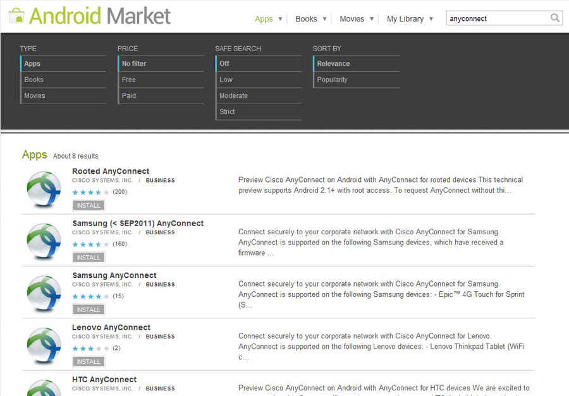Expand the Books dropdown arrow
Screen dimensions: 569x396
pyautogui.click(x=325, y=19)
